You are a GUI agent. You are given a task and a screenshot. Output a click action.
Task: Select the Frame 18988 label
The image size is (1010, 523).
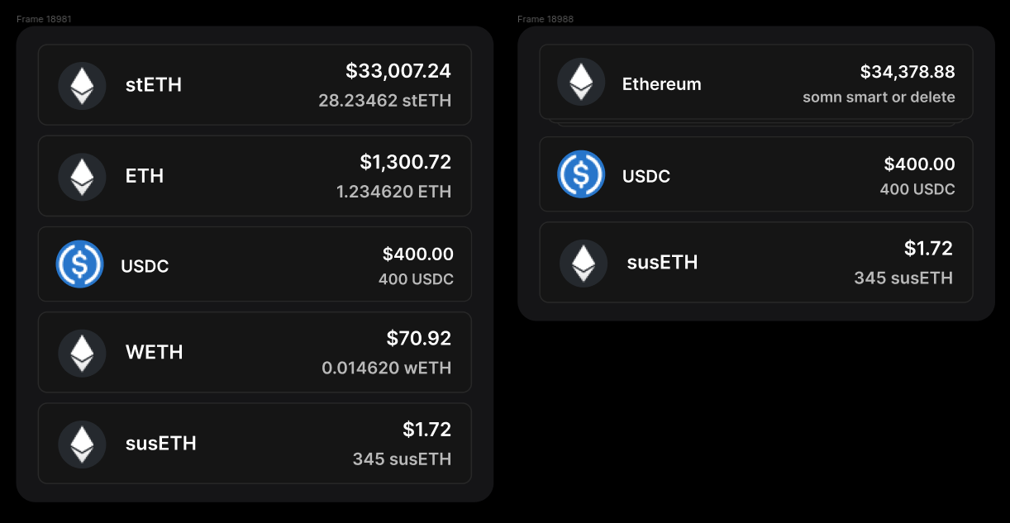click(x=545, y=19)
